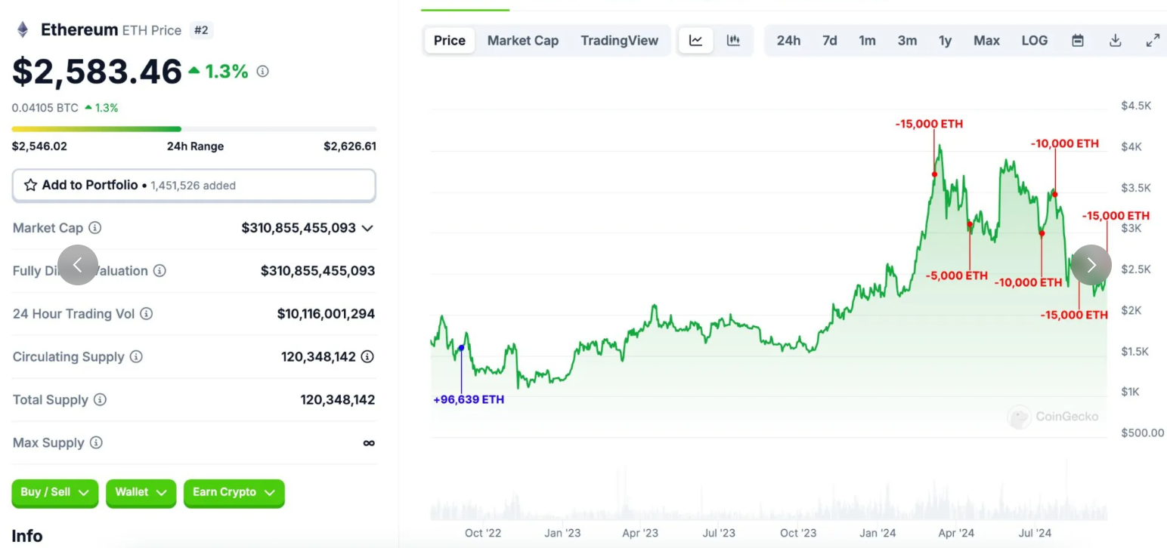Open the Earn Crypto dropdown
Image resolution: width=1167 pixels, height=548 pixels.
(x=234, y=492)
